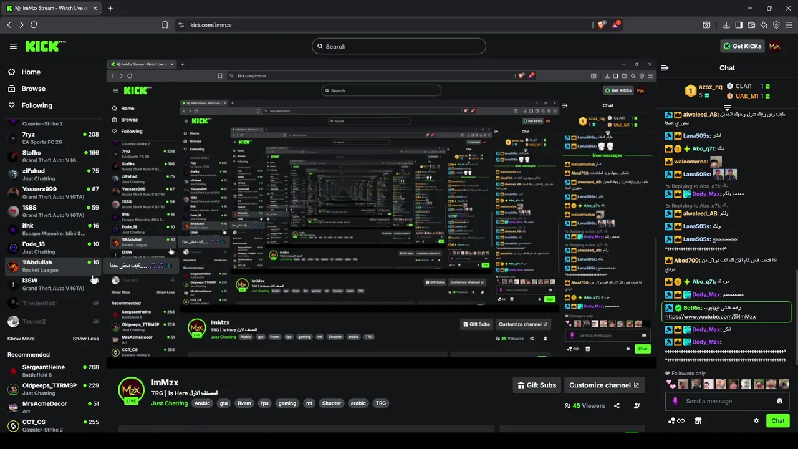Go forward to the next page
798x449 pixels.
21,25
